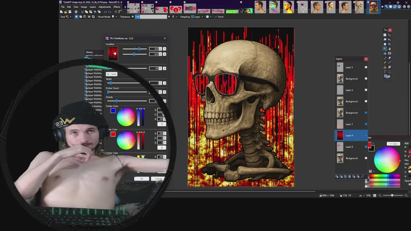Image resolution: width=411 pixels, height=231 pixels.
Task: Open the antialiasing options dropdown
Action: coord(209,17)
